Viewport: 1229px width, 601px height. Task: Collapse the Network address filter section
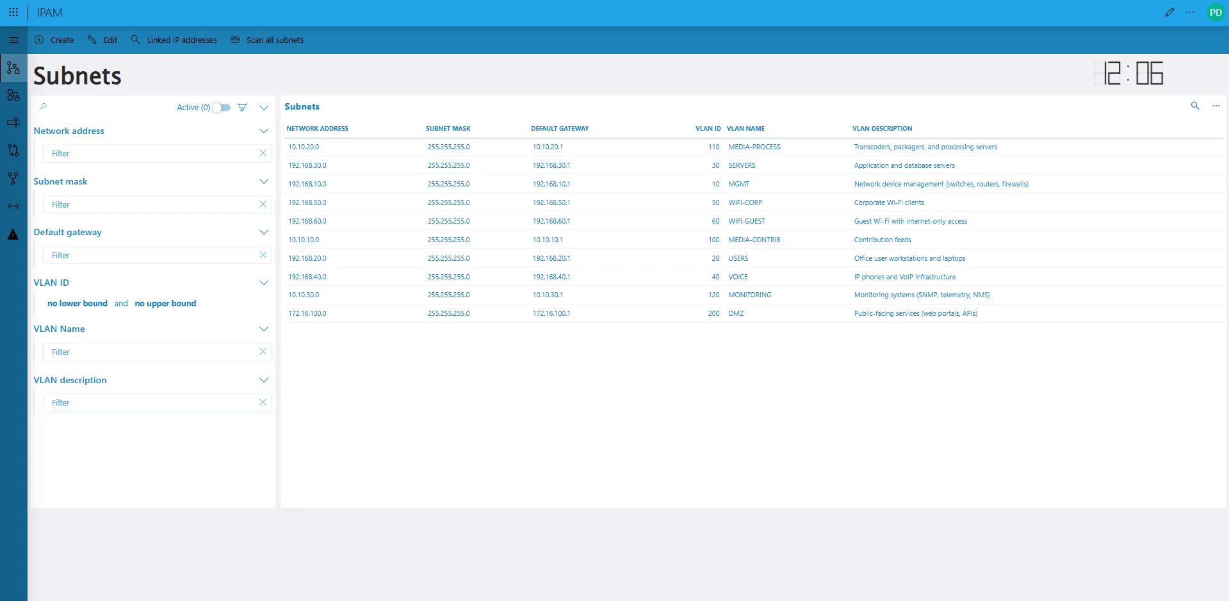(x=264, y=131)
